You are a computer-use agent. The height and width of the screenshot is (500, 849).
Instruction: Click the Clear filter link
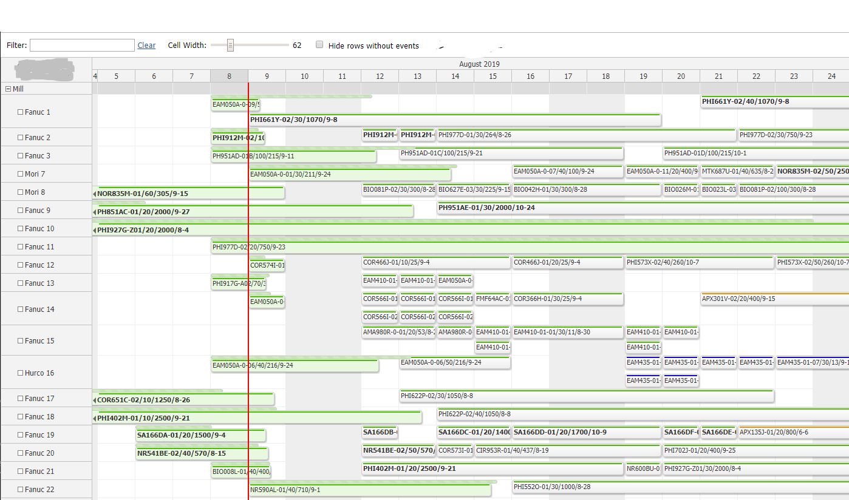tap(146, 46)
